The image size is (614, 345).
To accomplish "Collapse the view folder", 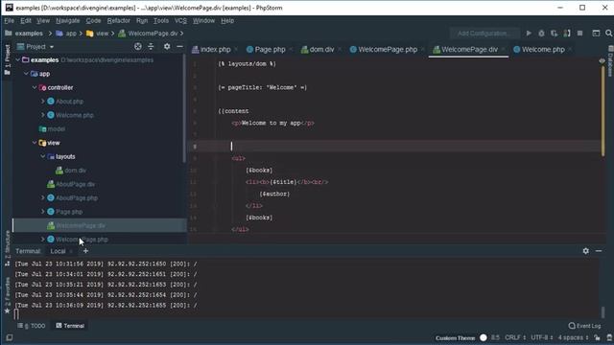I will coord(35,143).
